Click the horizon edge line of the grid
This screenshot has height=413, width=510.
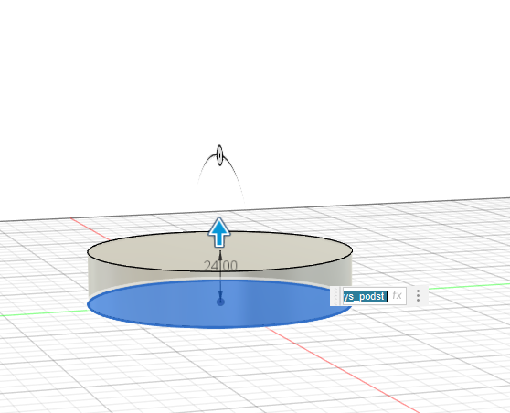pos(390,205)
